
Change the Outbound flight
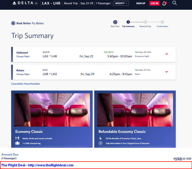(23, 57)
